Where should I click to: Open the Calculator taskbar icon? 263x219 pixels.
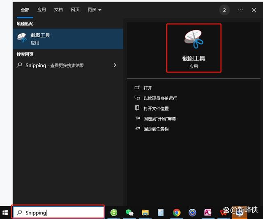(161, 212)
